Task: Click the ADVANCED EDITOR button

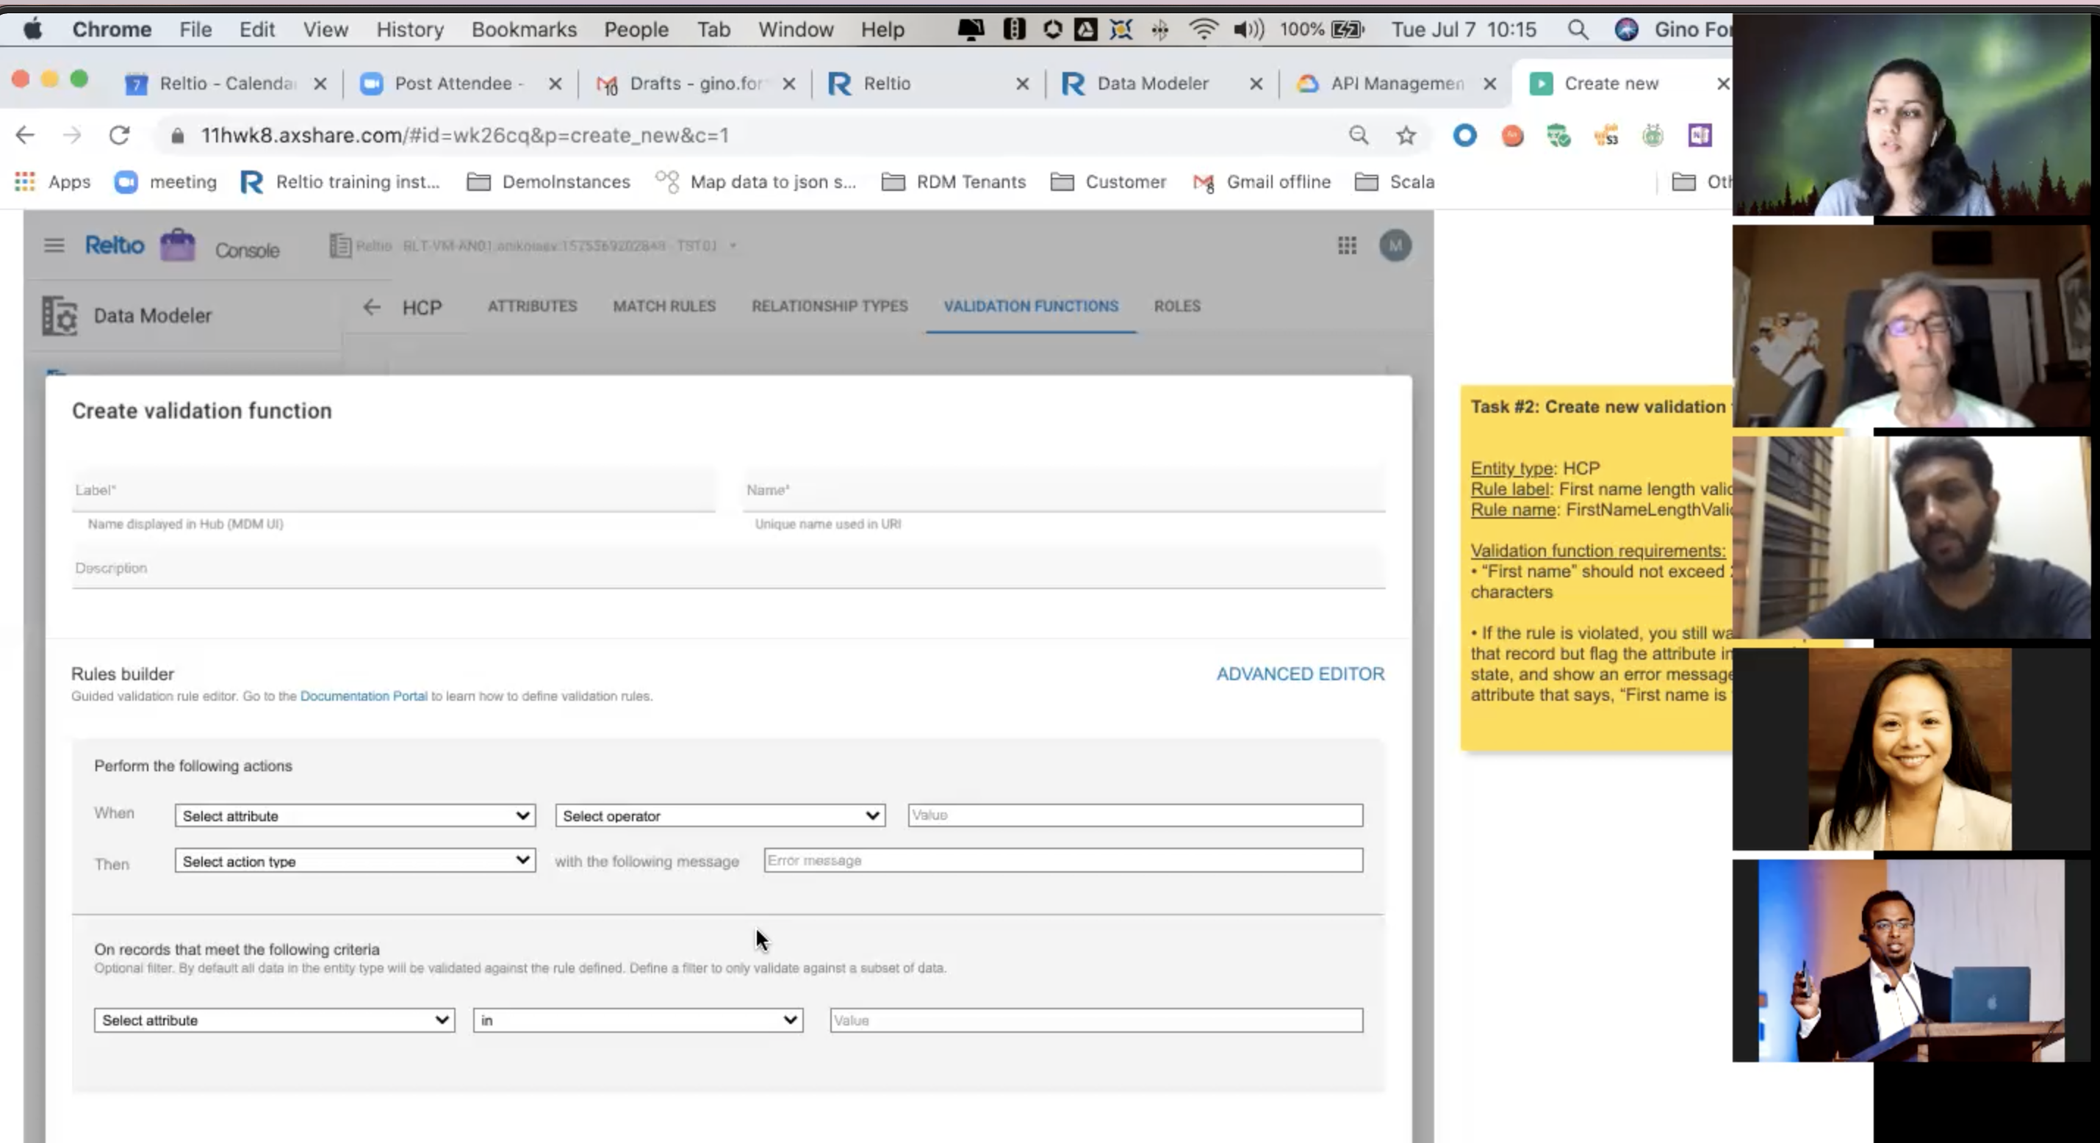Action: pyautogui.click(x=1301, y=674)
